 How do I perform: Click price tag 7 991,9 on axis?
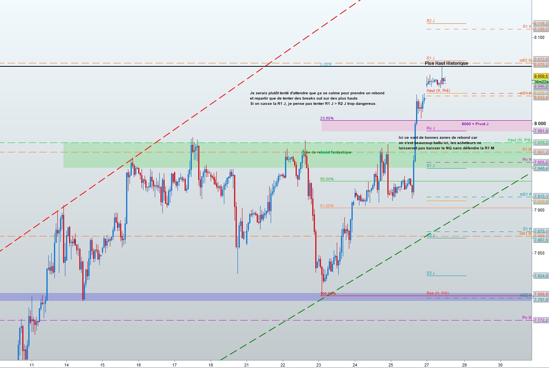click(x=541, y=131)
